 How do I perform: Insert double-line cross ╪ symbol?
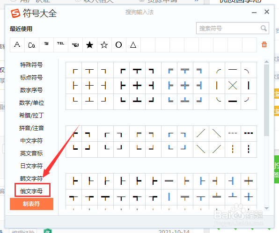point(185,86)
